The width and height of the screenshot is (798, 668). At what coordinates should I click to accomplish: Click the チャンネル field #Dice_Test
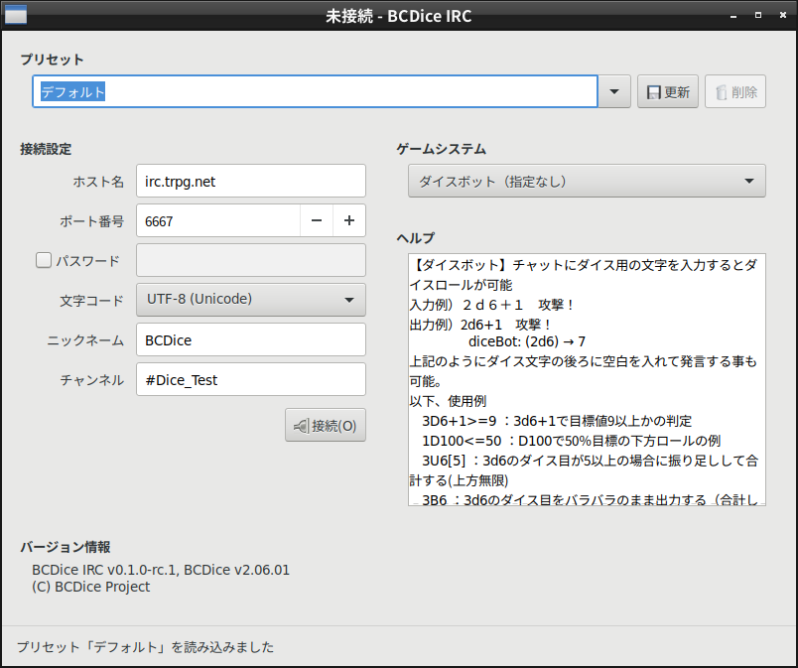click(x=251, y=379)
